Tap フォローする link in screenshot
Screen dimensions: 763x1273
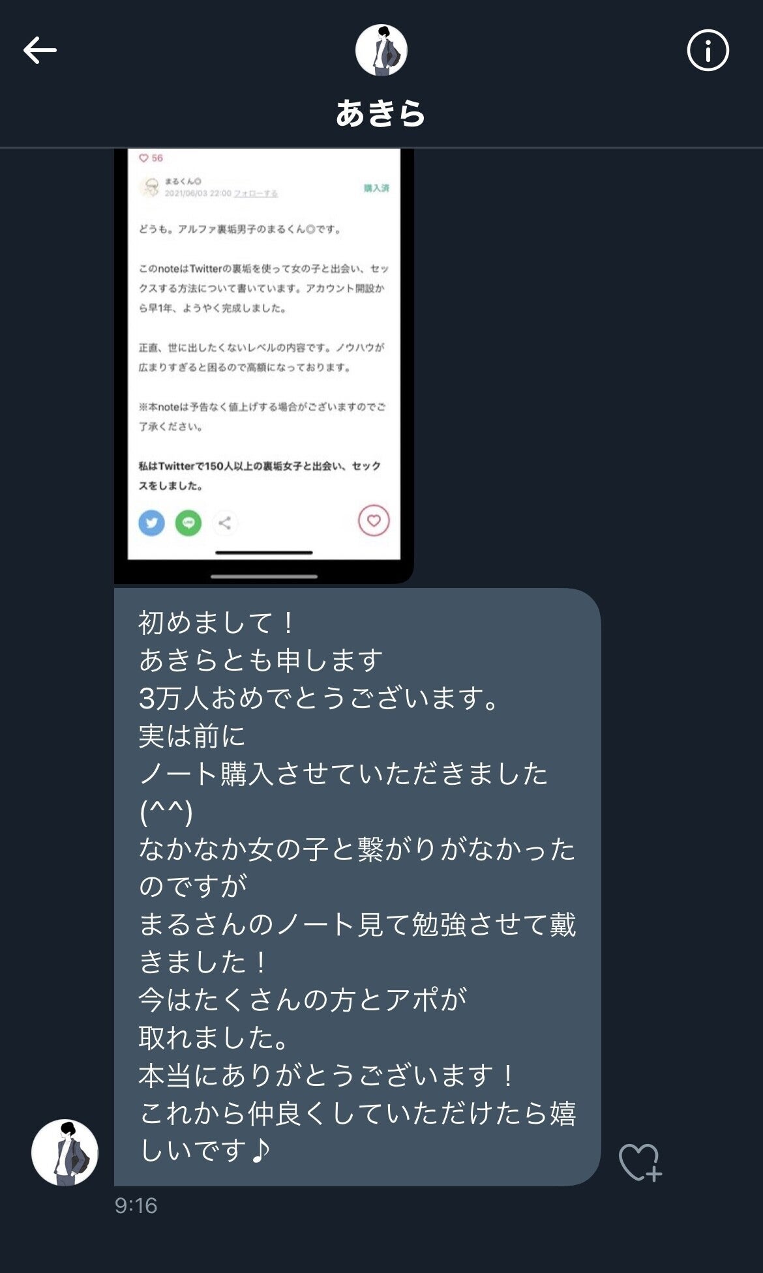pyautogui.click(x=256, y=194)
